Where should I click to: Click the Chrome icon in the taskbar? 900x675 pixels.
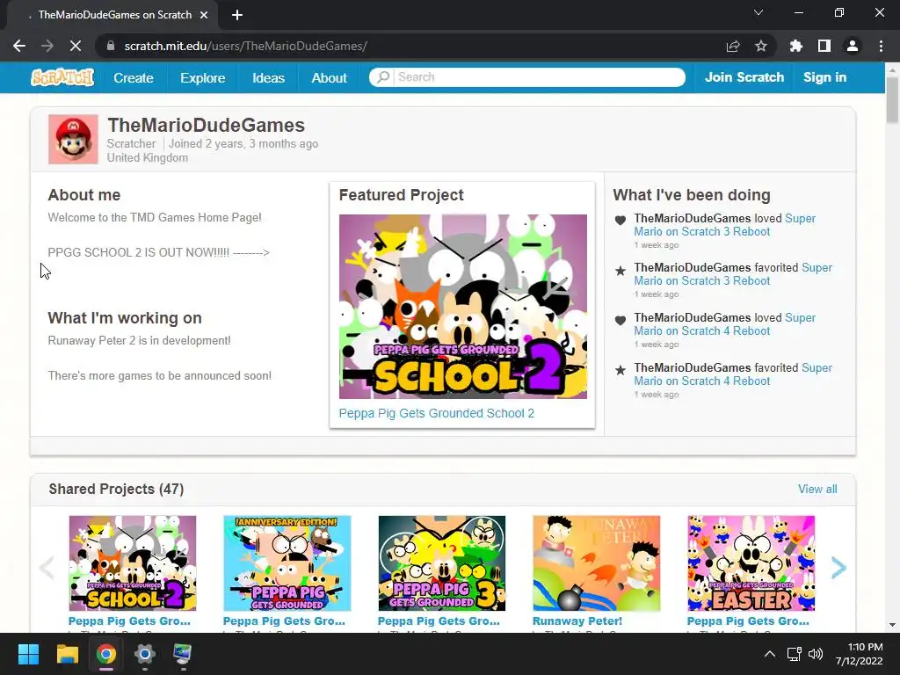tap(106, 654)
